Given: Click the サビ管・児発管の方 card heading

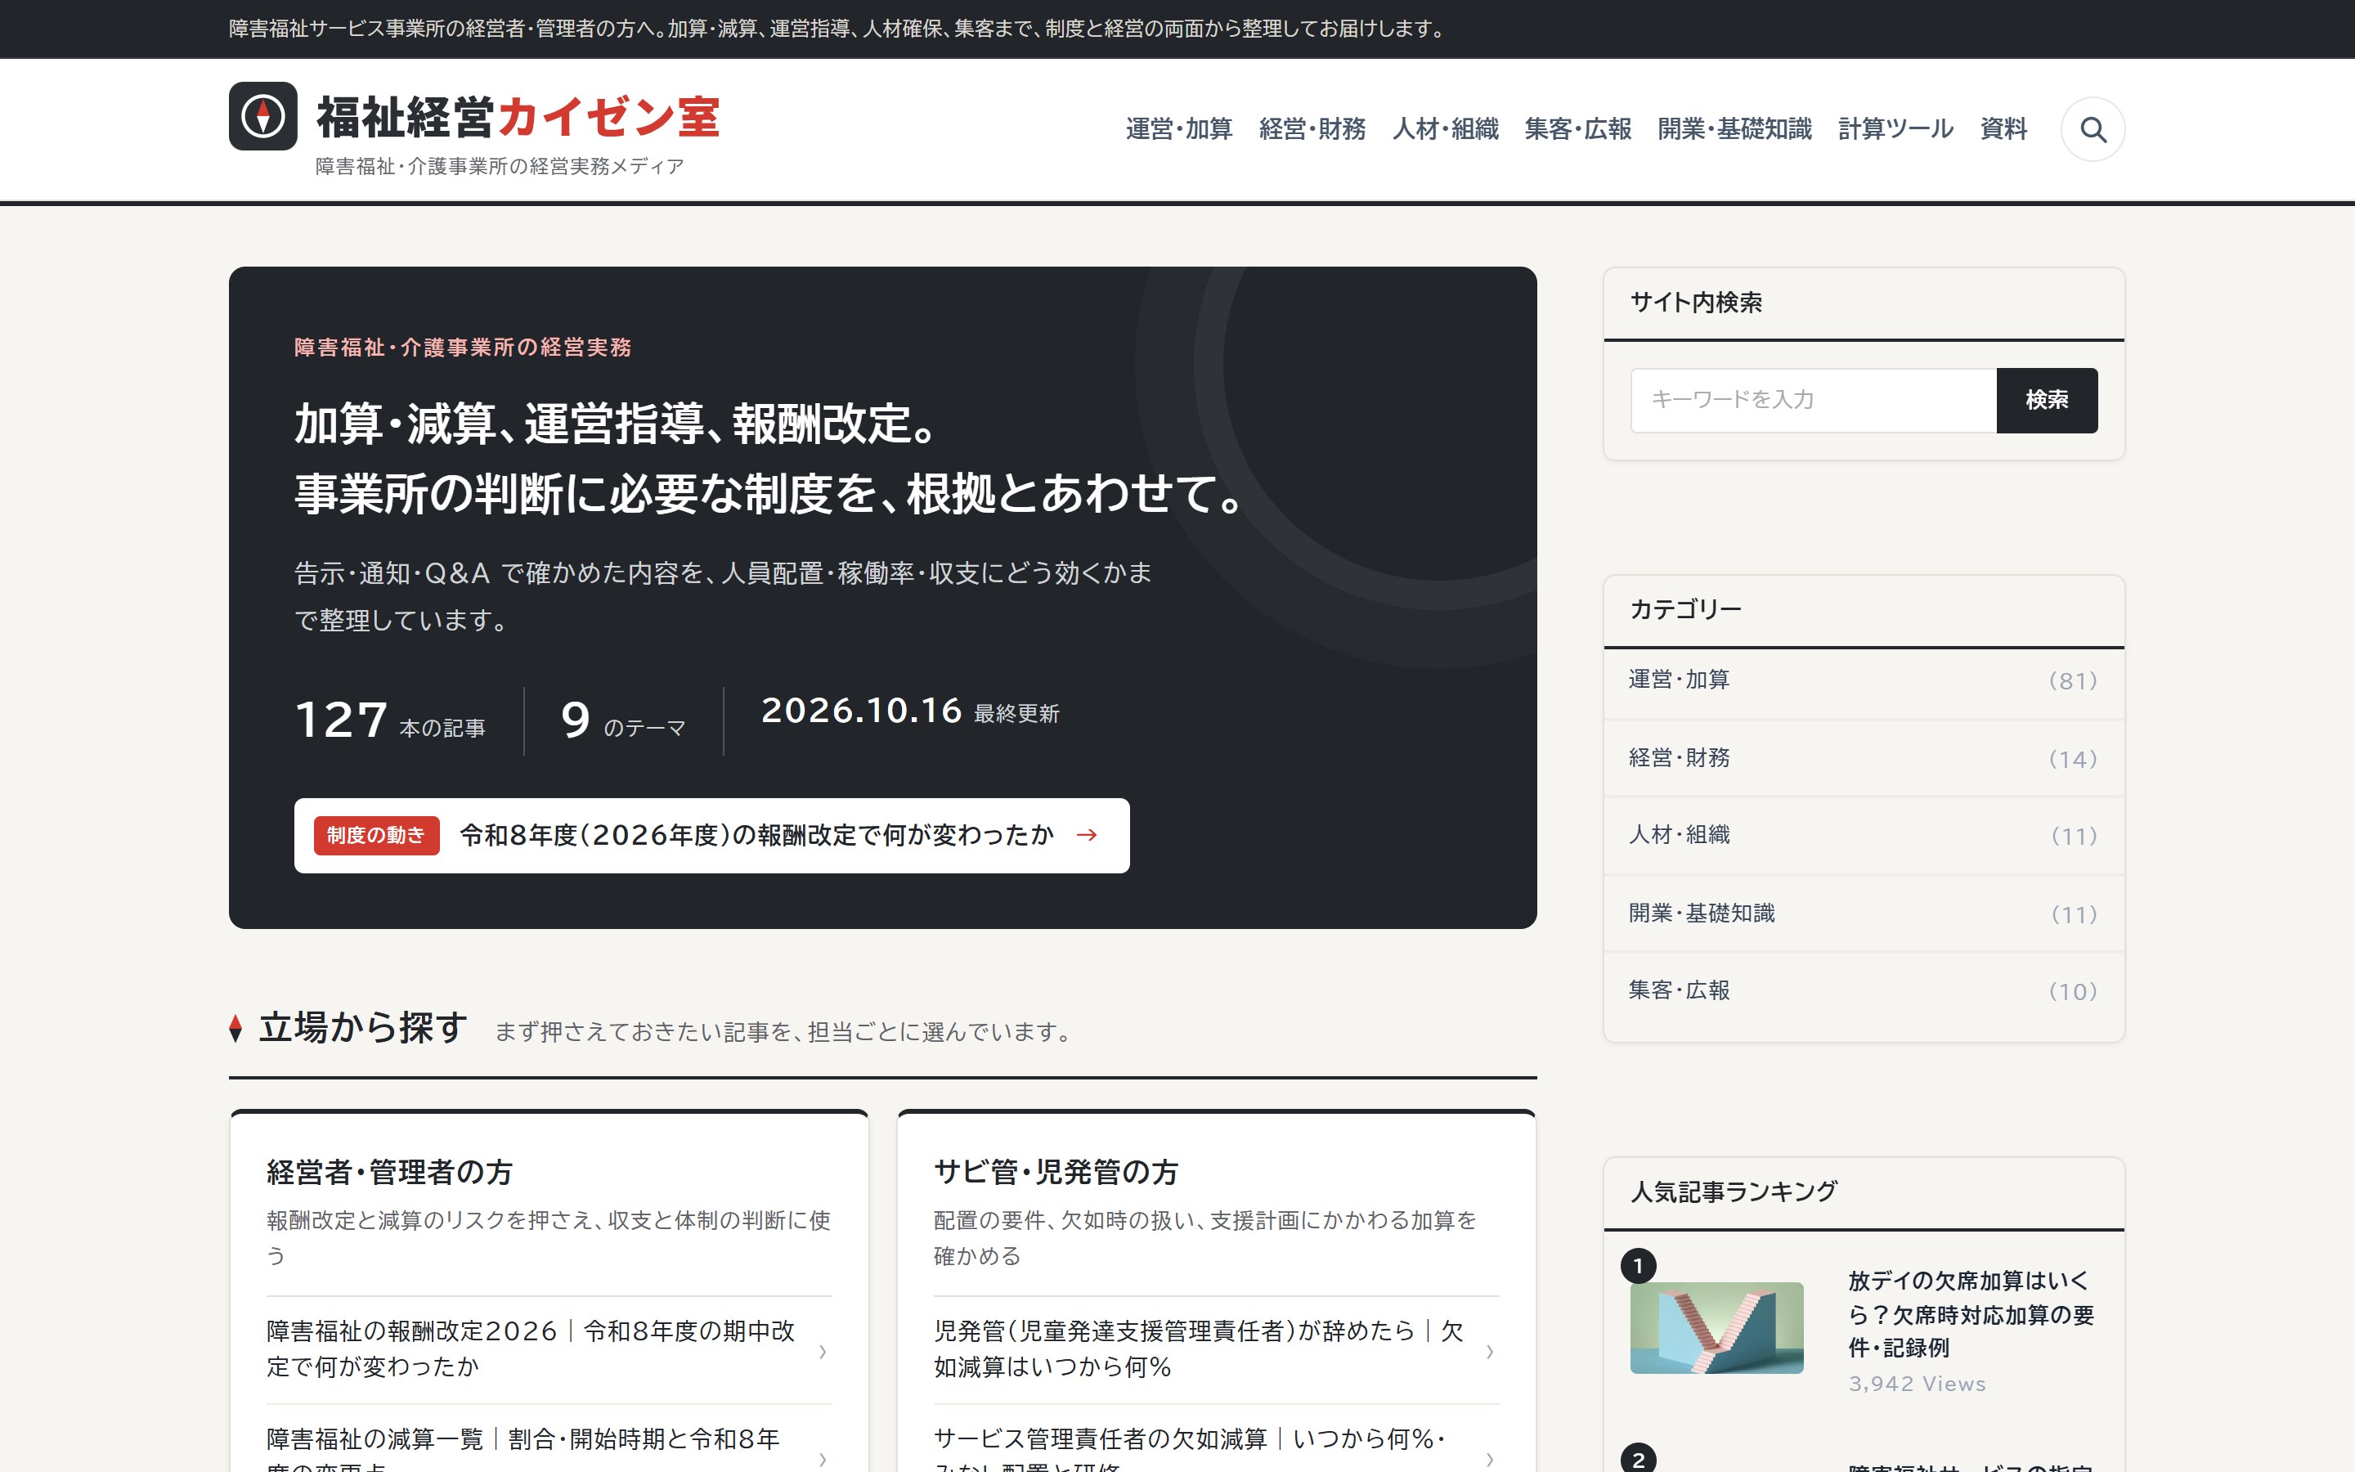Looking at the screenshot, I should click(1056, 1172).
